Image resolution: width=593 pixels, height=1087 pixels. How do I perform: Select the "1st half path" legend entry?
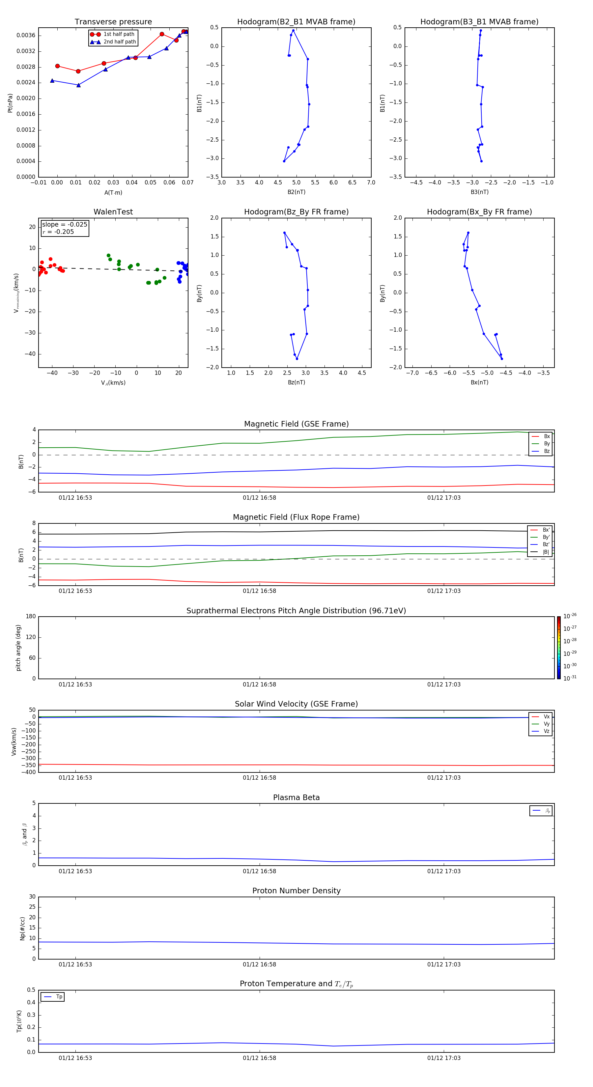click(x=112, y=34)
